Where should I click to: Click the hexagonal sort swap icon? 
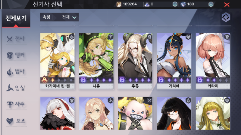226,17
